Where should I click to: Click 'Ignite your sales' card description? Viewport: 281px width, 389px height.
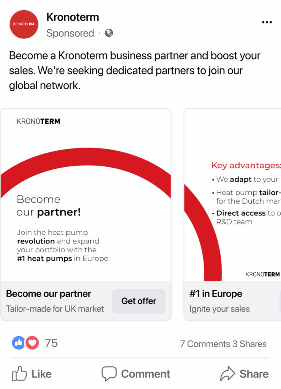(x=219, y=308)
